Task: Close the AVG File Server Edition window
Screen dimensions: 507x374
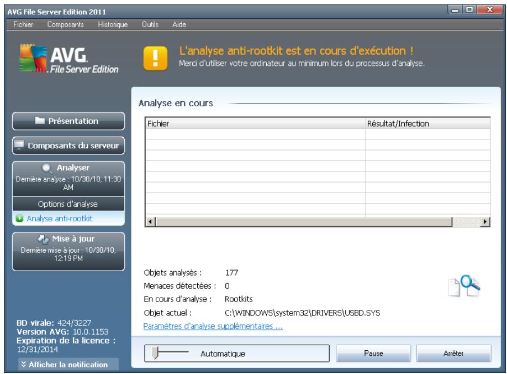Action: [489, 10]
